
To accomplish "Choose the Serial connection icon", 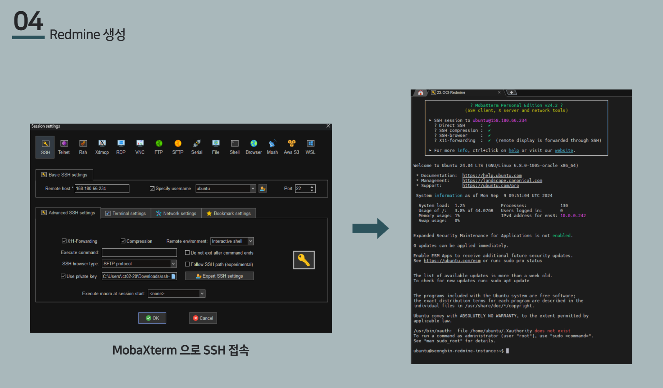I will (x=197, y=147).
